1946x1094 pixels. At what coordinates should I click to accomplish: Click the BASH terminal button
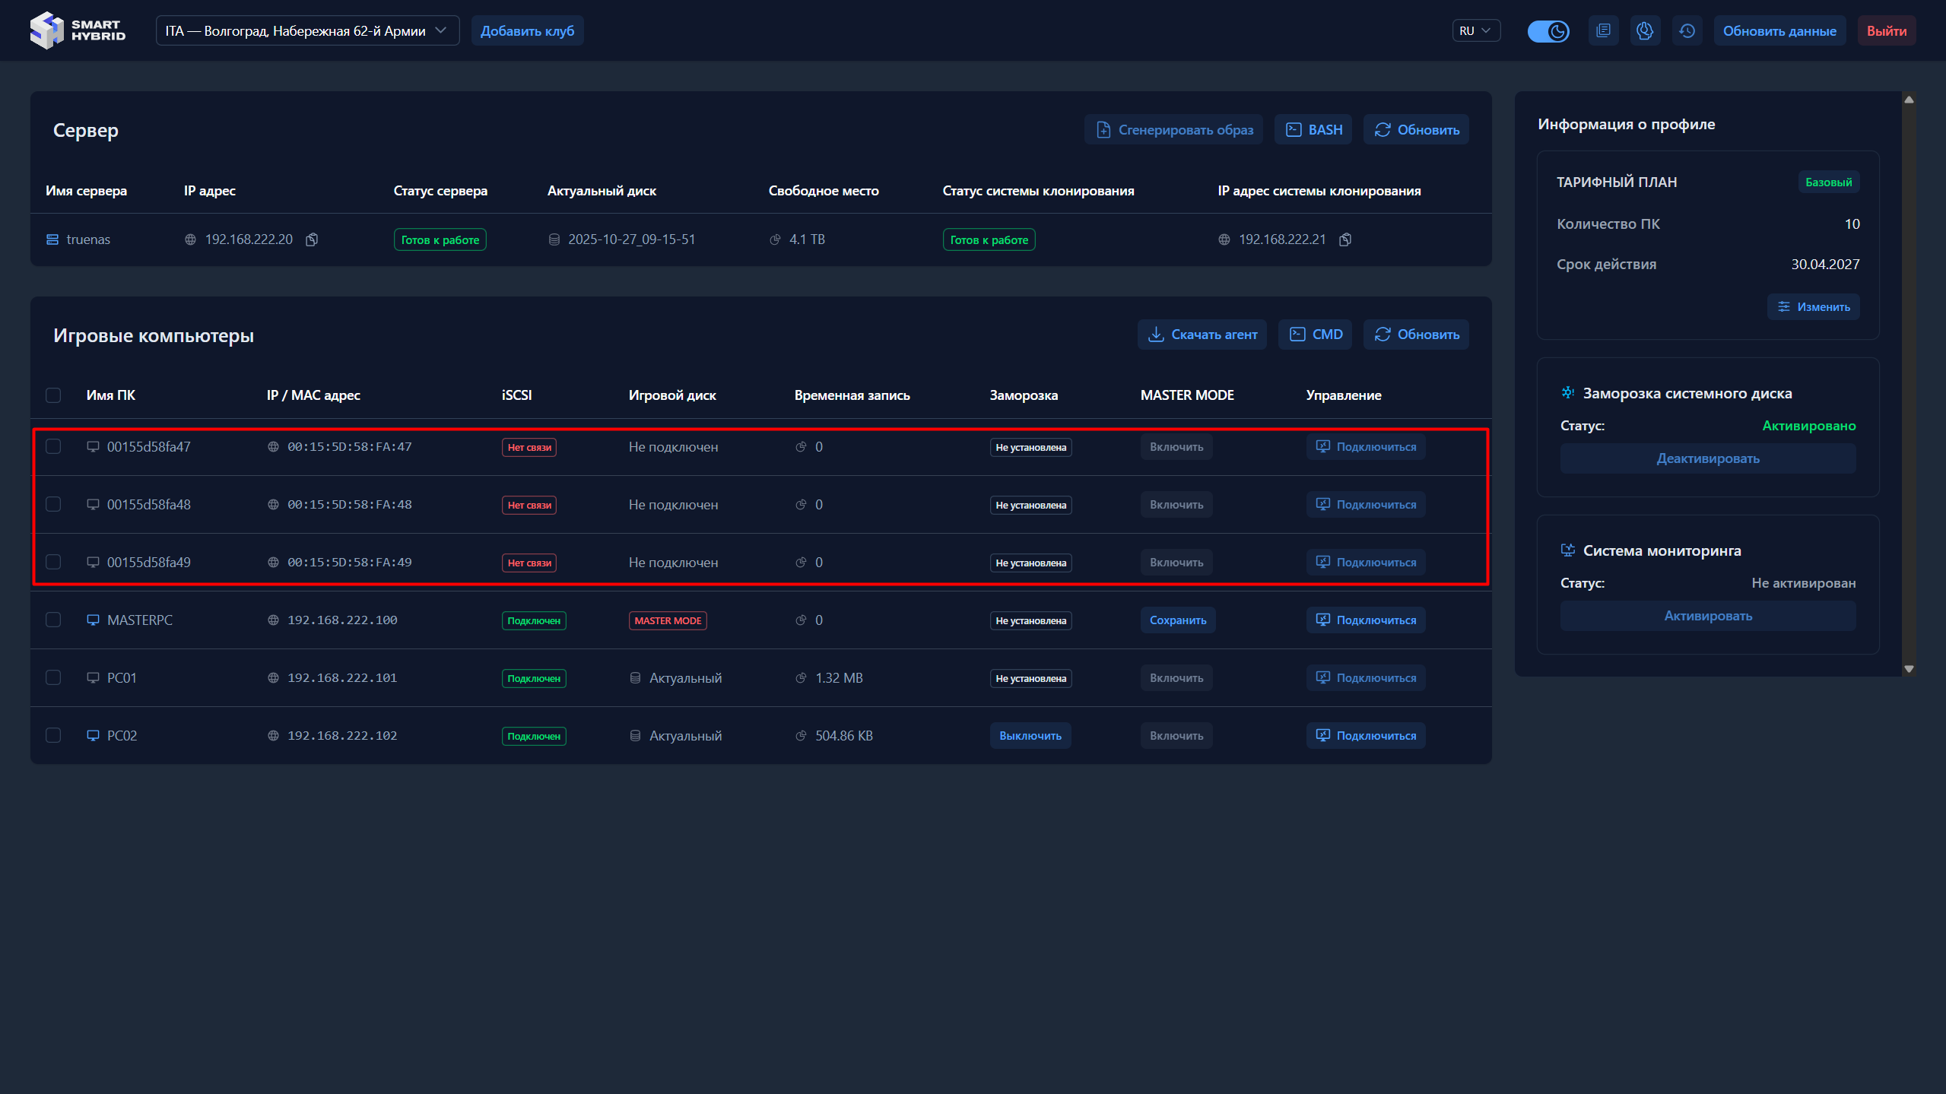(1313, 130)
